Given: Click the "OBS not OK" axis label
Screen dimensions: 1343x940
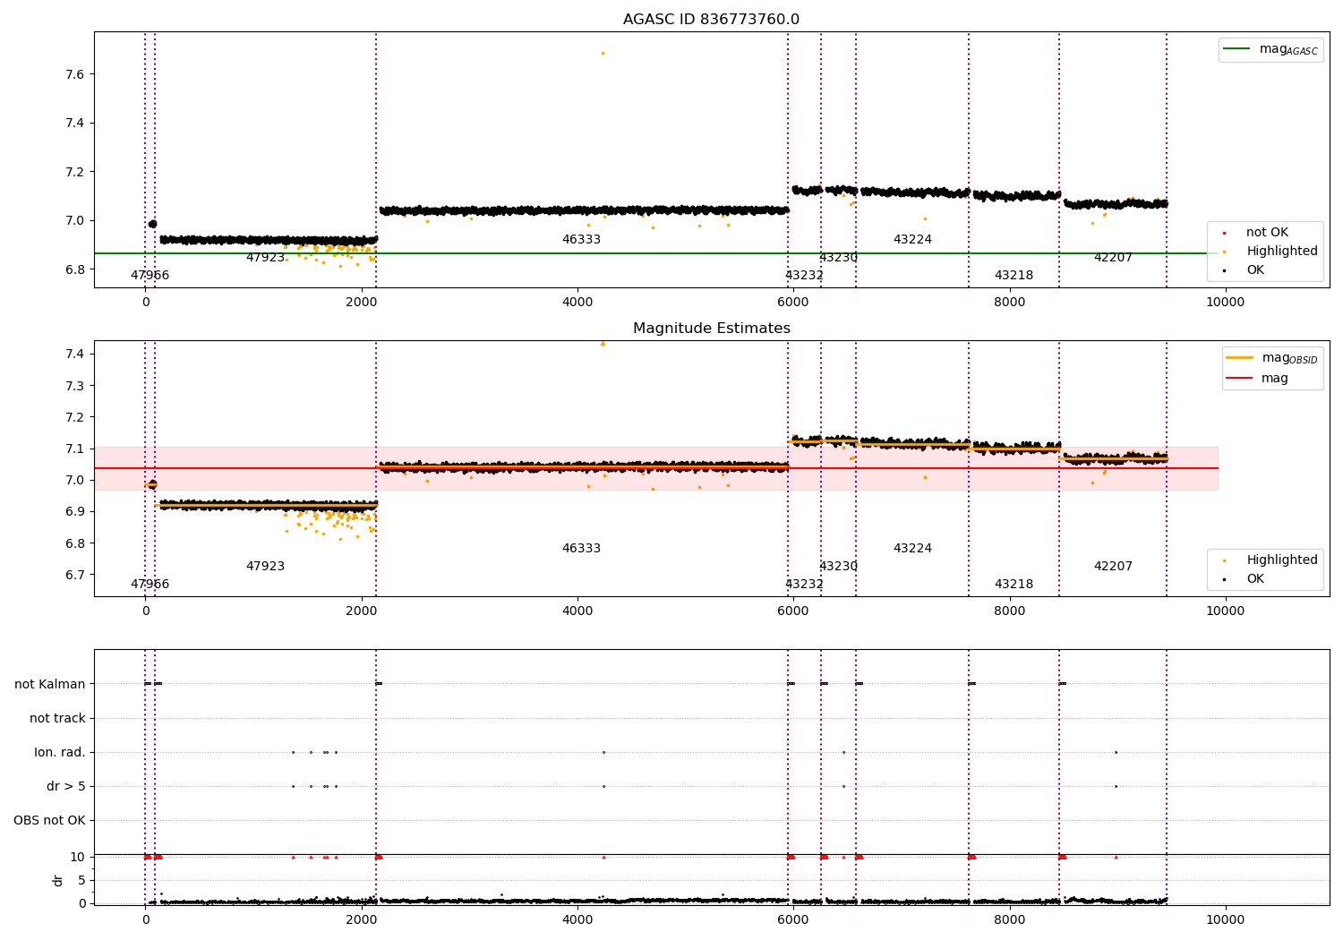Looking at the screenshot, I should point(49,820).
